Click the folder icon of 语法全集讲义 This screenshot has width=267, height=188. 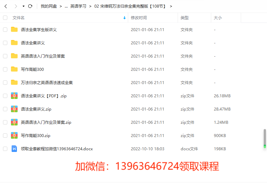[x=14, y=43]
